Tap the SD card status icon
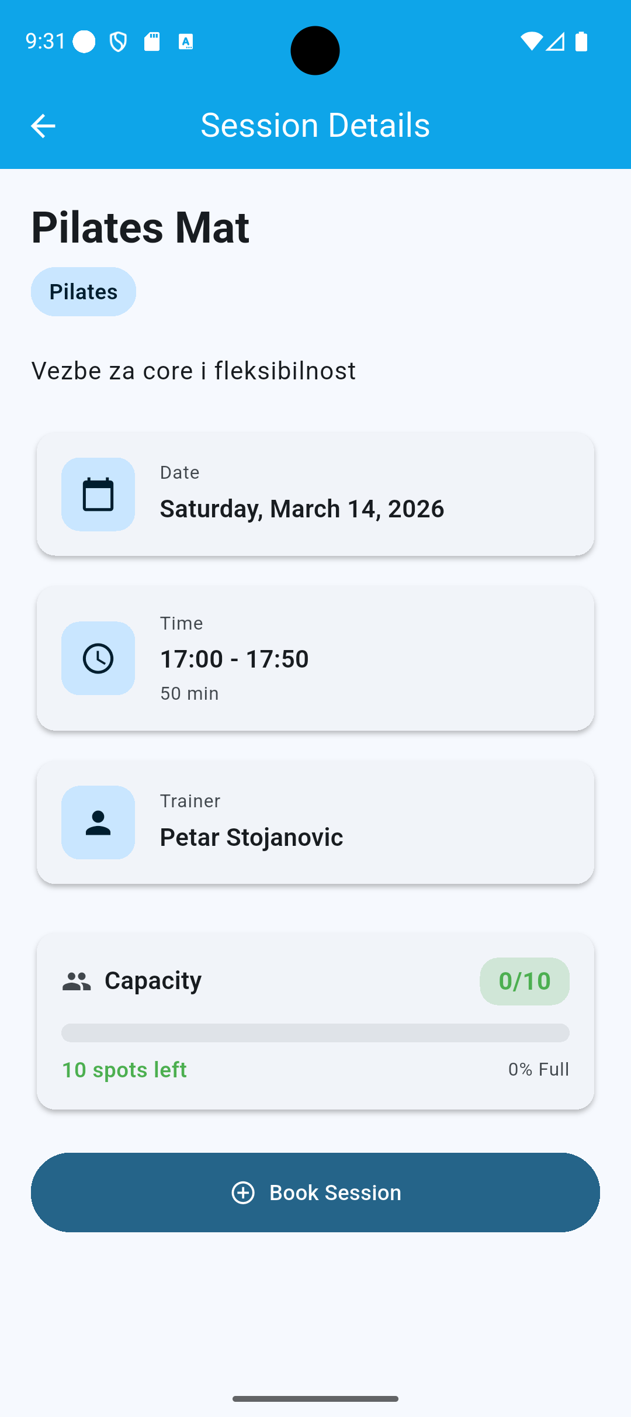 pos(152,42)
